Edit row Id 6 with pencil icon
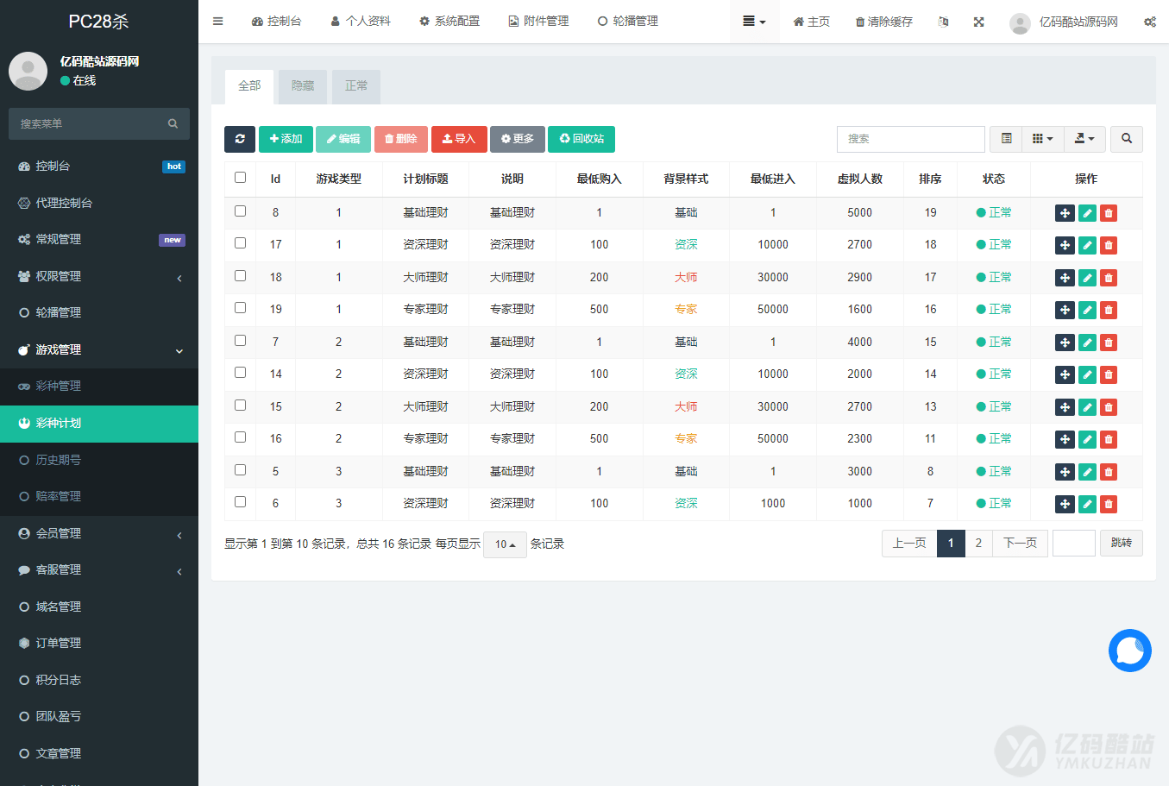The image size is (1169, 786). point(1087,504)
